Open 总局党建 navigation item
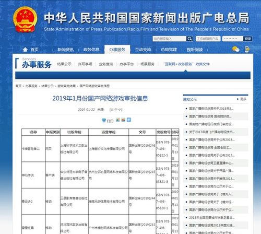This screenshot has width=261, height=234. [x=169, y=50]
